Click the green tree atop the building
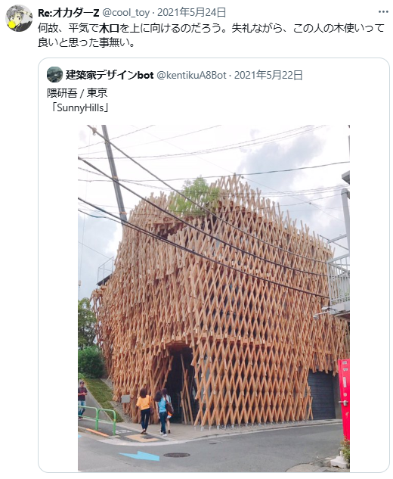393x479 pixels. (193, 197)
